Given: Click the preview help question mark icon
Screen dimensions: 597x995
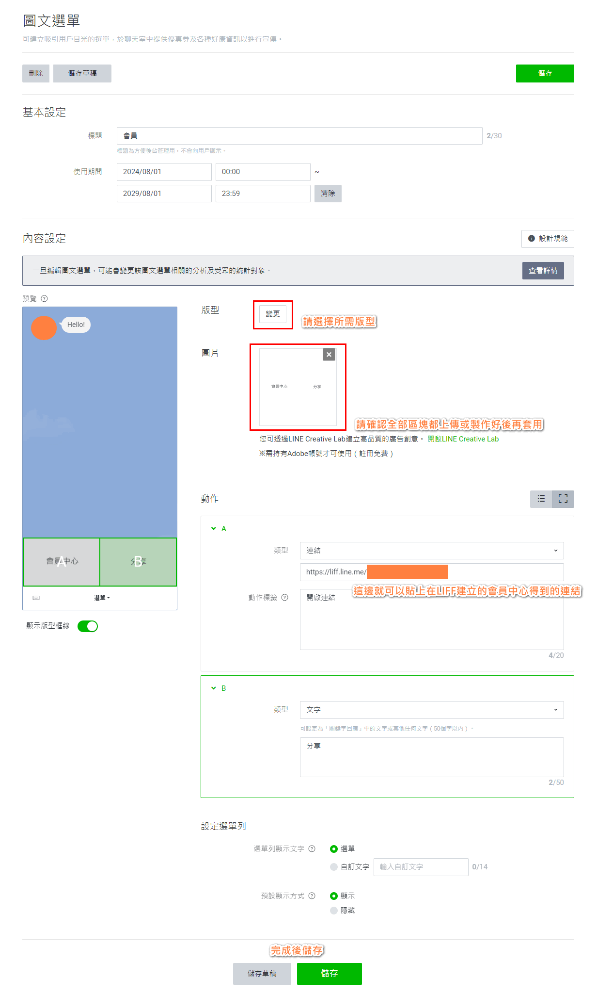Looking at the screenshot, I should (x=45, y=299).
